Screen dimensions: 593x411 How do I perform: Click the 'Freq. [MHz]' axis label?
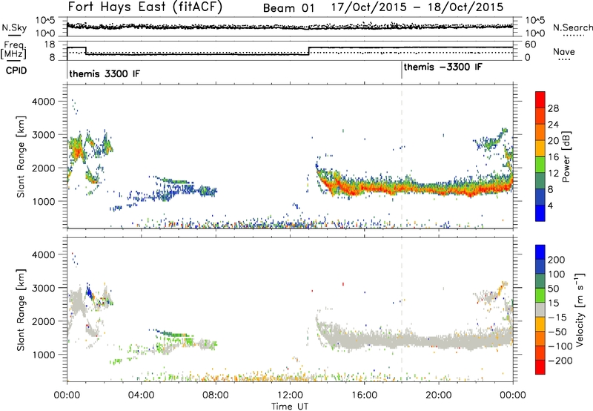pyautogui.click(x=13, y=50)
